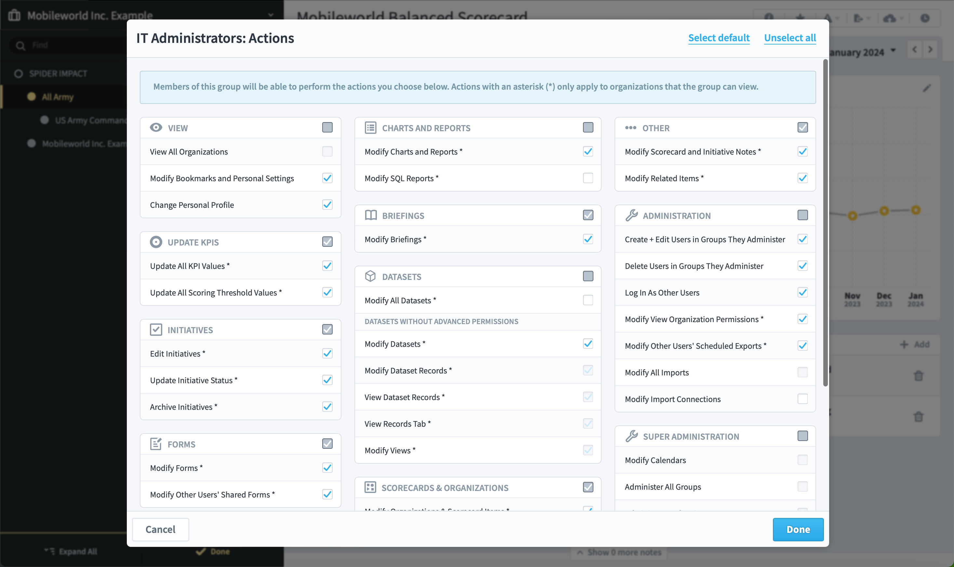Click the search magnifier icon in sidebar
Image resolution: width=954 pixels, height=567 pixels.
click(x=21, y=45)
